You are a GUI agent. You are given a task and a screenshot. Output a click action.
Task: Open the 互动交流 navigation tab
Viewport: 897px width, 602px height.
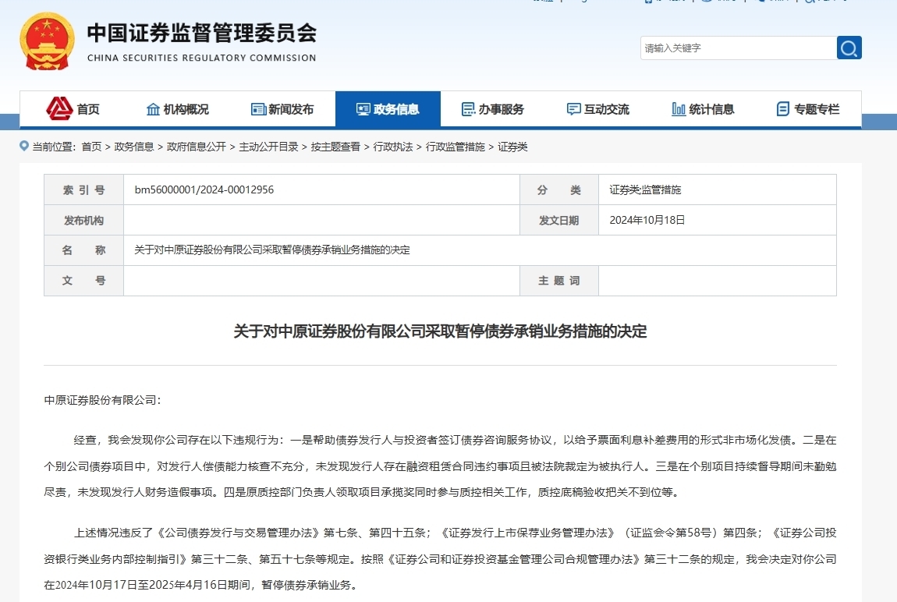pos(598,108)
